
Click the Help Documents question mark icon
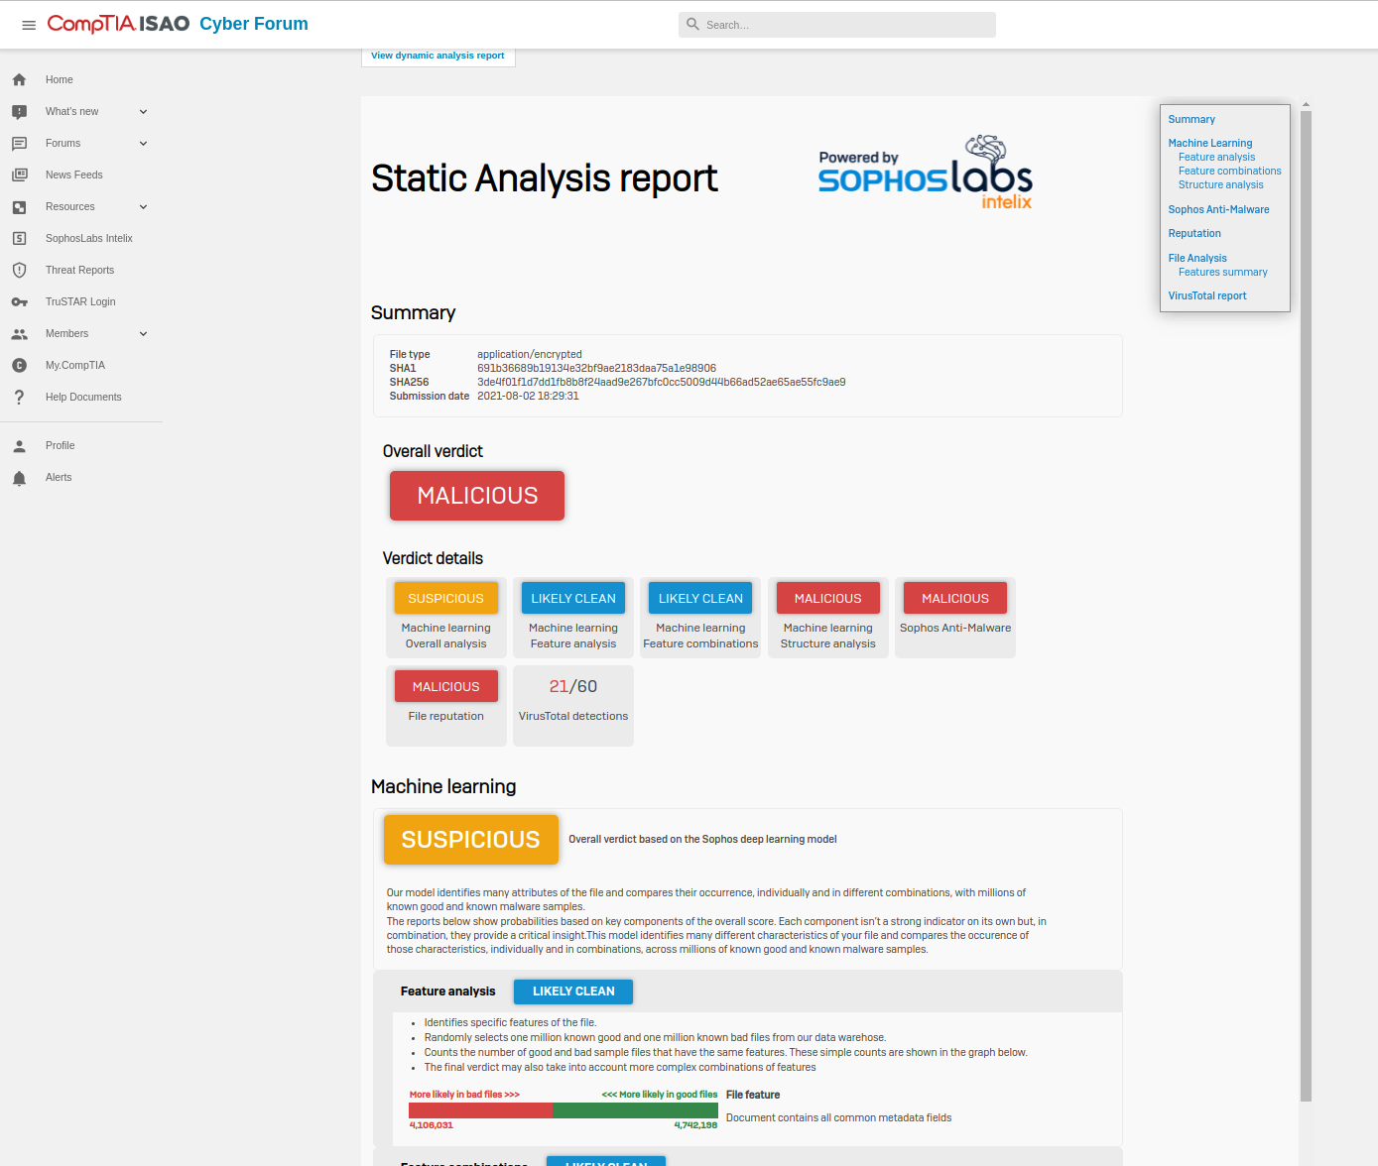tap(19, 397)
